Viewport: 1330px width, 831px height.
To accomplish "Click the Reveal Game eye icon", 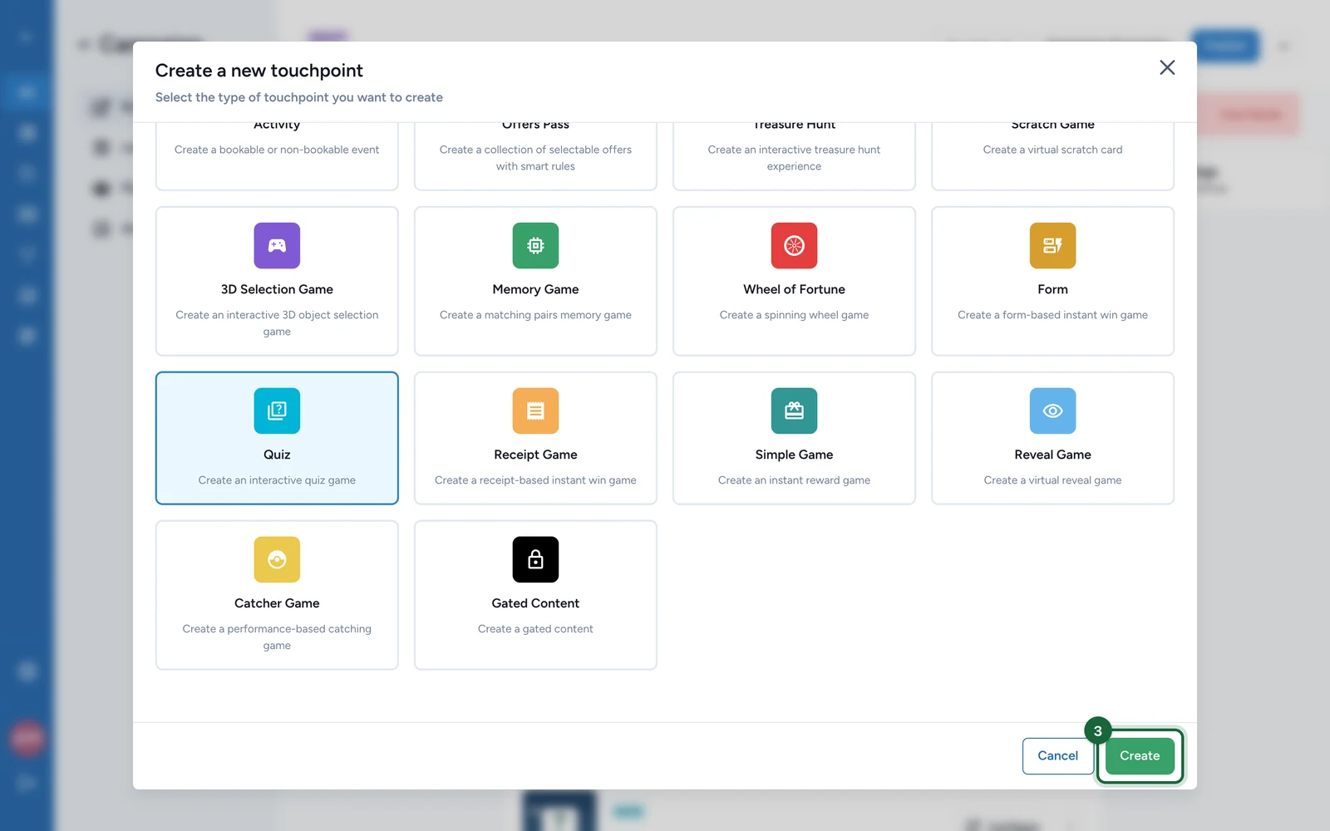I will coord(1052,411).
